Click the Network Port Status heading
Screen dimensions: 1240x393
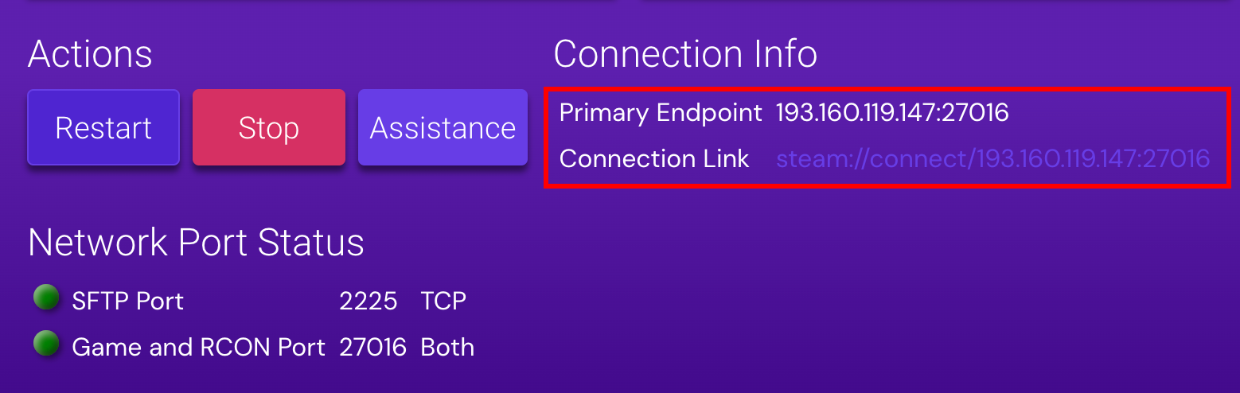coord(196,243)
